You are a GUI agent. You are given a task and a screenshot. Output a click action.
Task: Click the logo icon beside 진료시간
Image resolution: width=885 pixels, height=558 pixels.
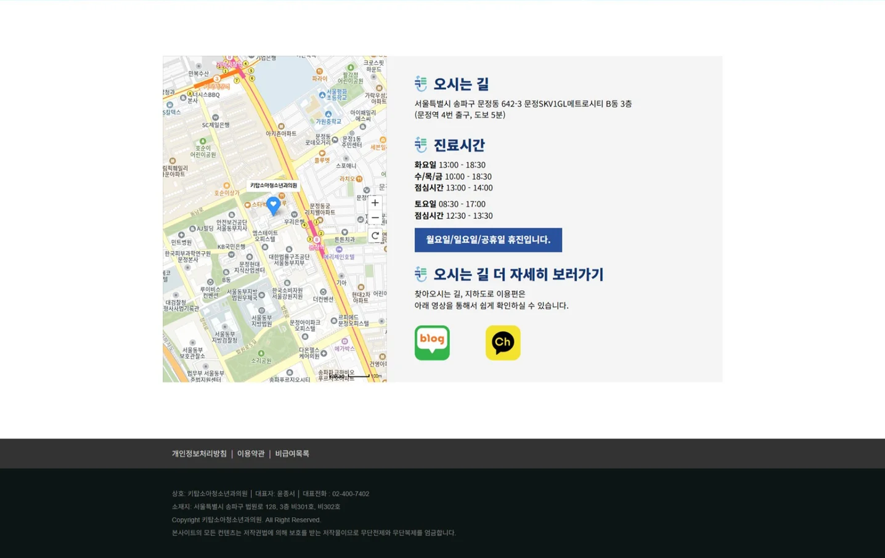(x=420, y=145)
